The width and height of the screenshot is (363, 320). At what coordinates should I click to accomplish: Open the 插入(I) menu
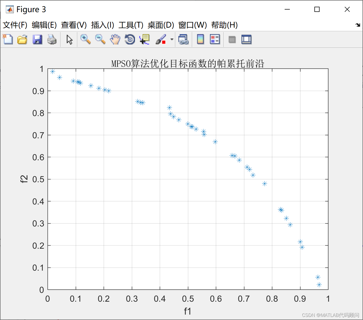click(x=103, y=25)
